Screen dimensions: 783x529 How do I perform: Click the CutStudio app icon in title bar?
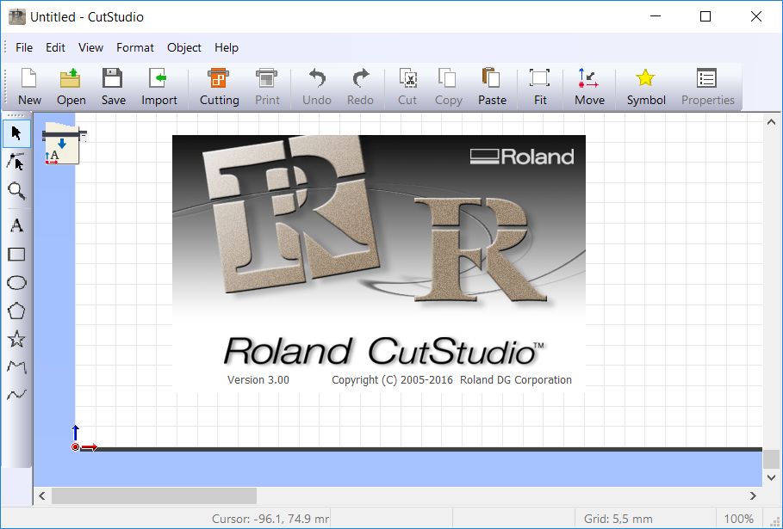tap(17, 16)
